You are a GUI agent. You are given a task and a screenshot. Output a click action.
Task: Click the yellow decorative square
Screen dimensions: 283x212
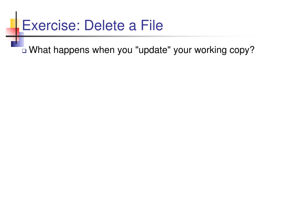click(x=13, y=23)
